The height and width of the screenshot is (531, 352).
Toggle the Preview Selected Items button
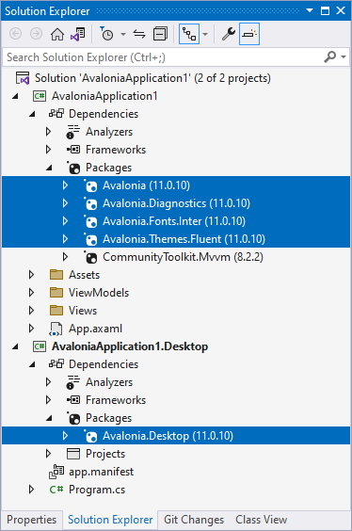coord(249,34)
